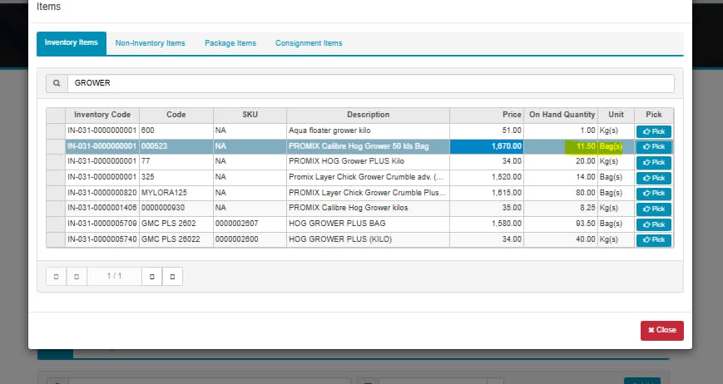Close the Items dialog
Screen dimensions: 723x384
tap(661, 330)
